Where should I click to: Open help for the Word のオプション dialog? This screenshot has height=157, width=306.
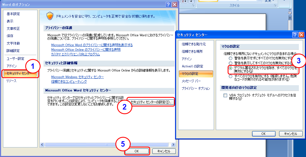[168, 5]
